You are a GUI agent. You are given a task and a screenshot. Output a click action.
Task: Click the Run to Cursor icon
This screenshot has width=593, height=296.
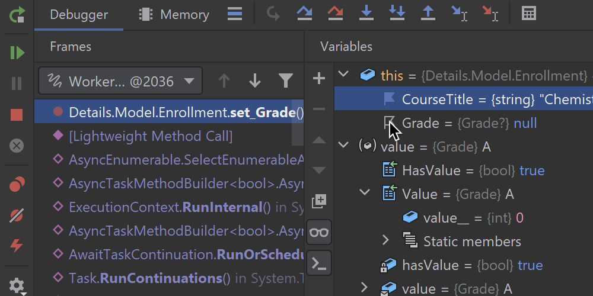459,13
